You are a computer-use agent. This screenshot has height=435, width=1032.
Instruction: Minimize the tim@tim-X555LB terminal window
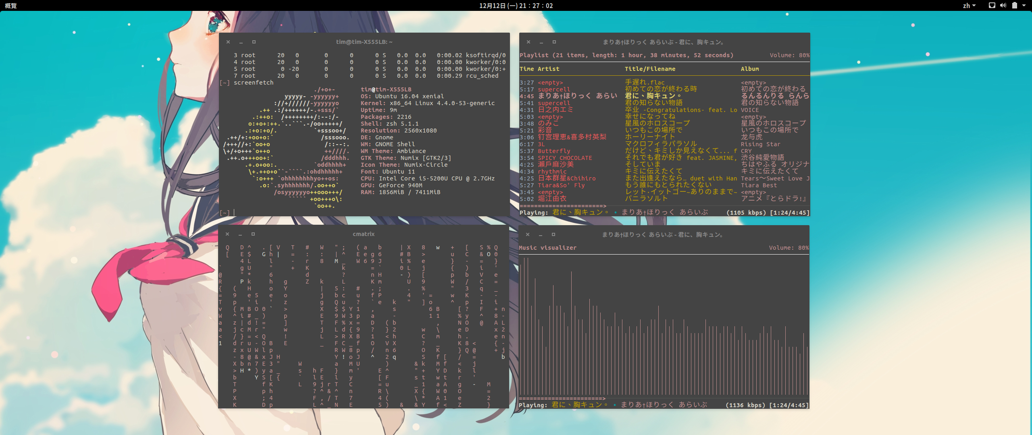[x=241, y=42]
